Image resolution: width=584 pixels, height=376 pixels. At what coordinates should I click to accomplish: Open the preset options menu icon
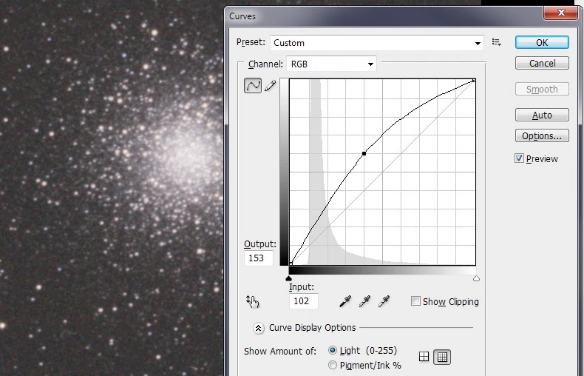click(x=497, y=43)
